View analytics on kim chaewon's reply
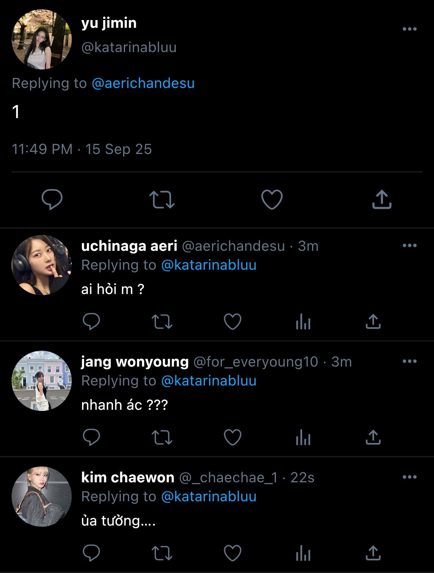 pyautogui.click(x=303, y=553)
